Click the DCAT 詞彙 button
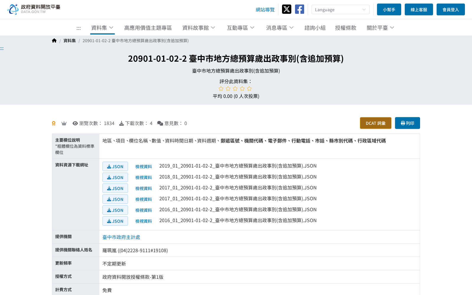 click(376, 123)
